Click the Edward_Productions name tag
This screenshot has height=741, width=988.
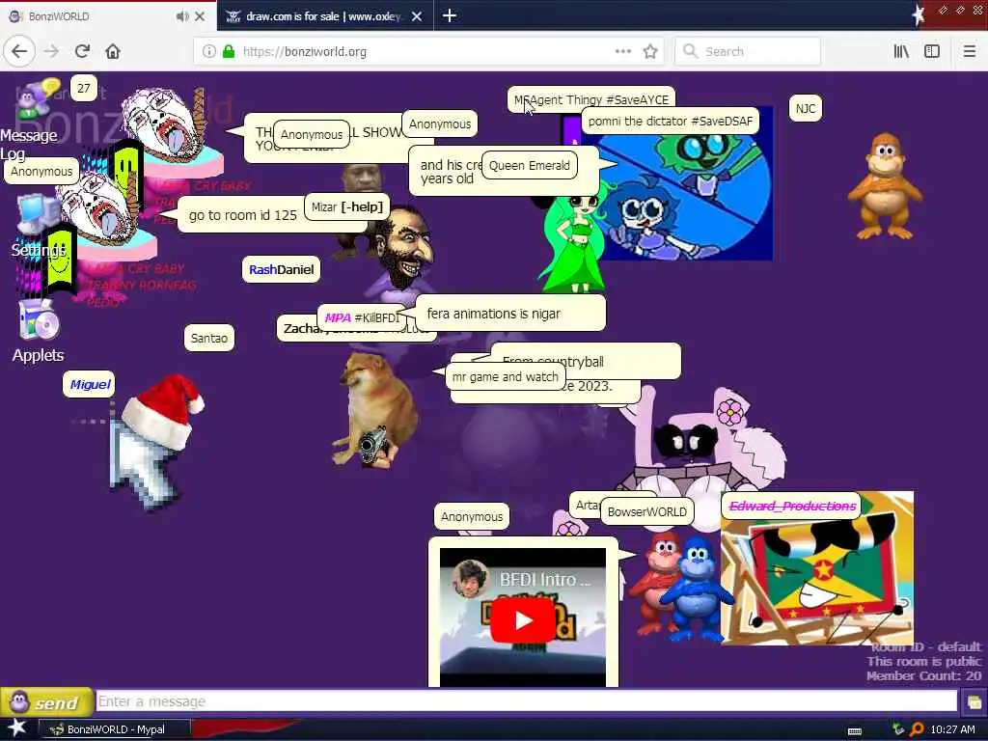792,506
